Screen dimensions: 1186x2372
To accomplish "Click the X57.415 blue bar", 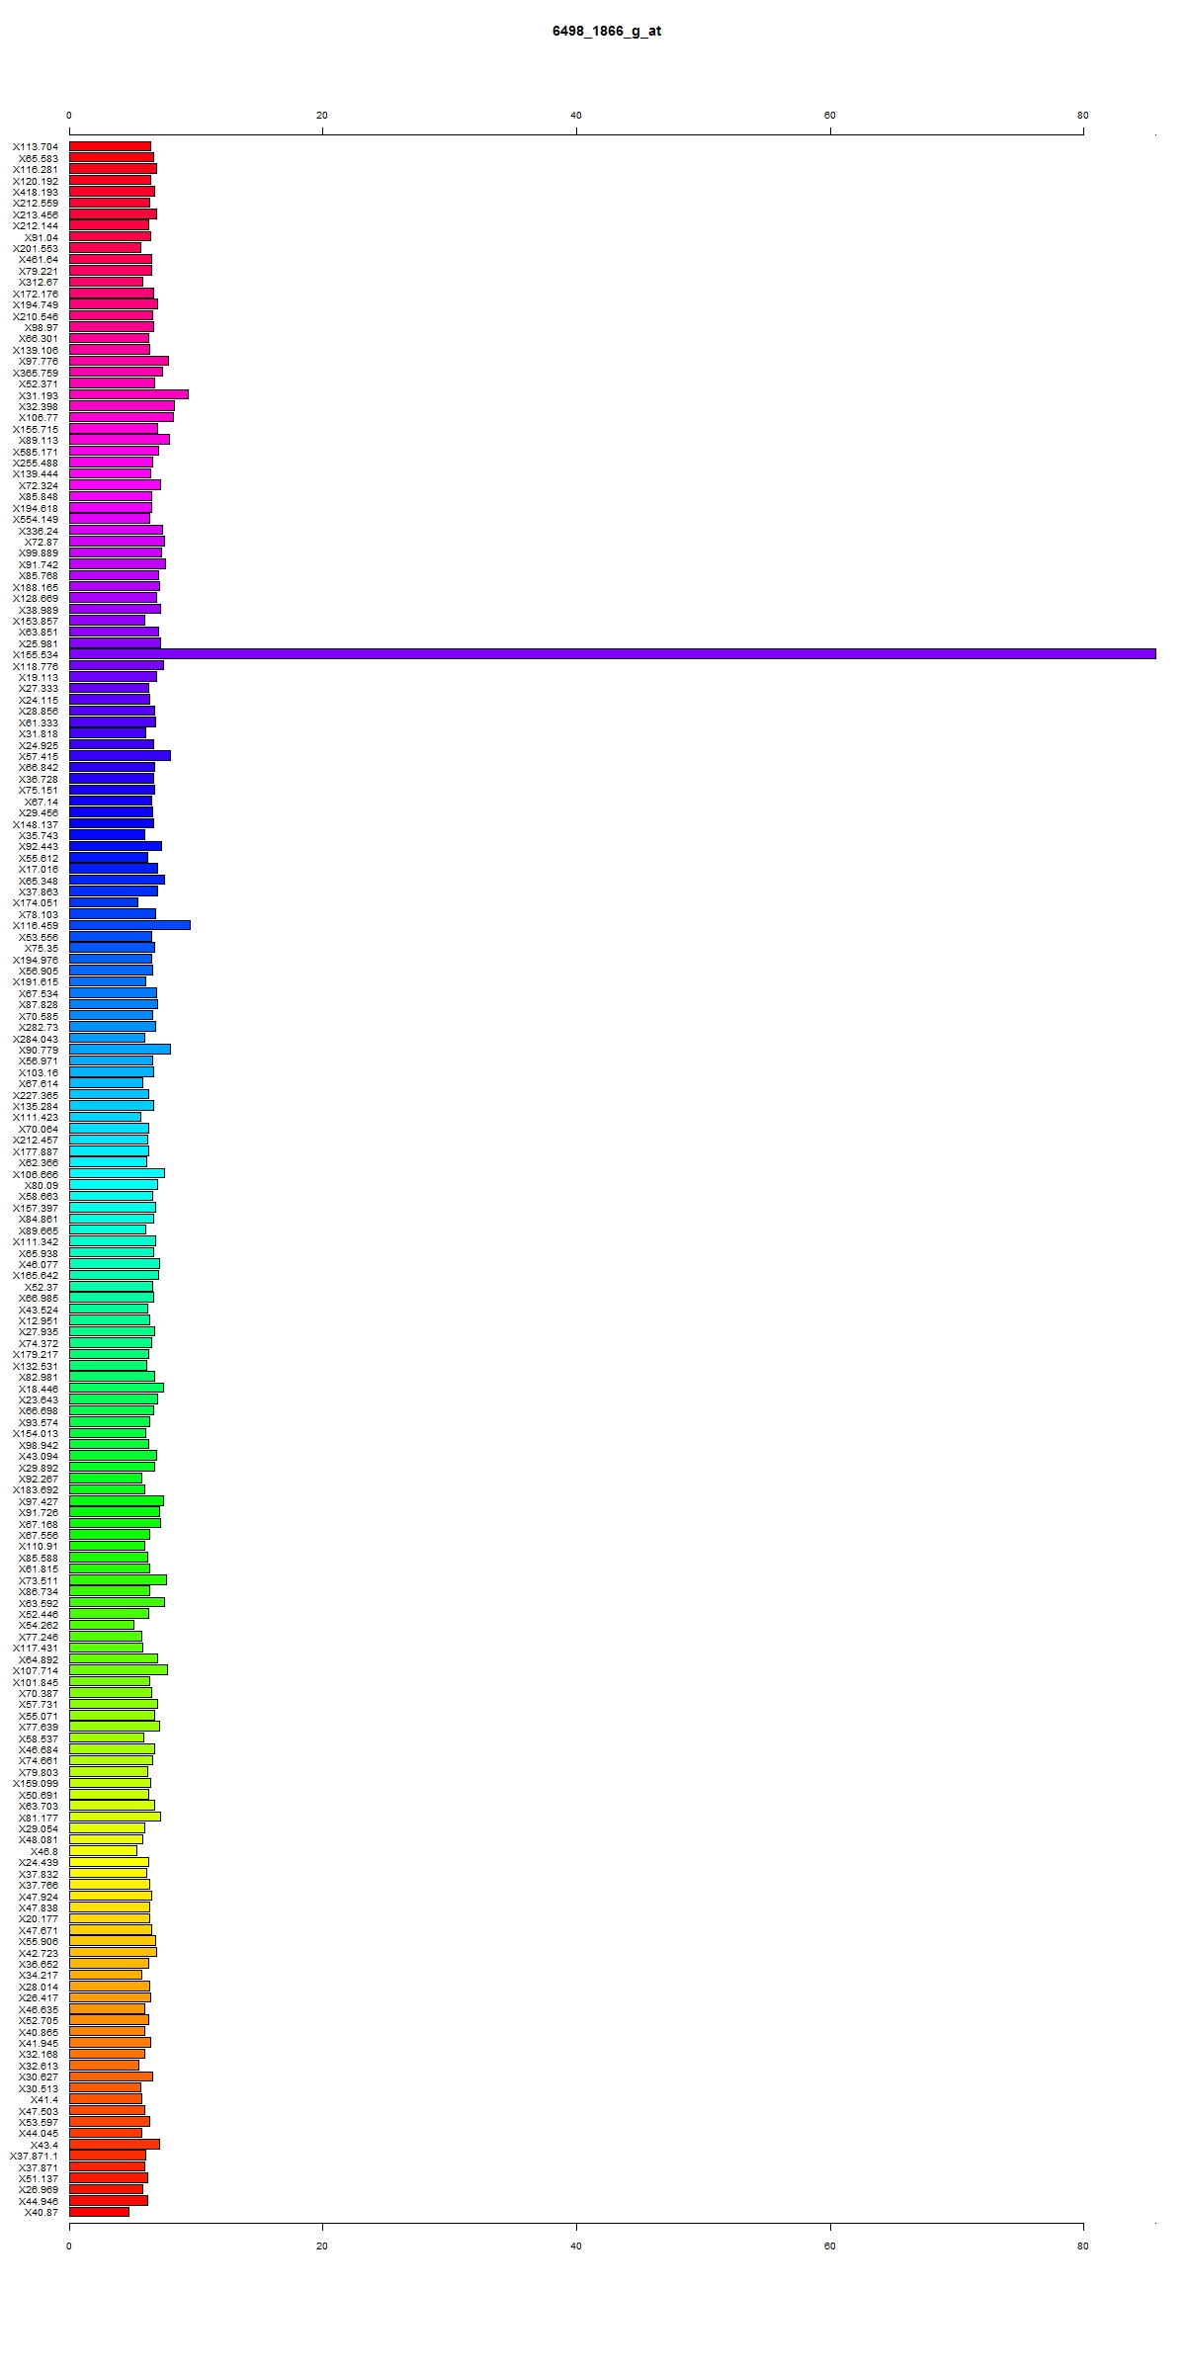I will pos(120,755).
